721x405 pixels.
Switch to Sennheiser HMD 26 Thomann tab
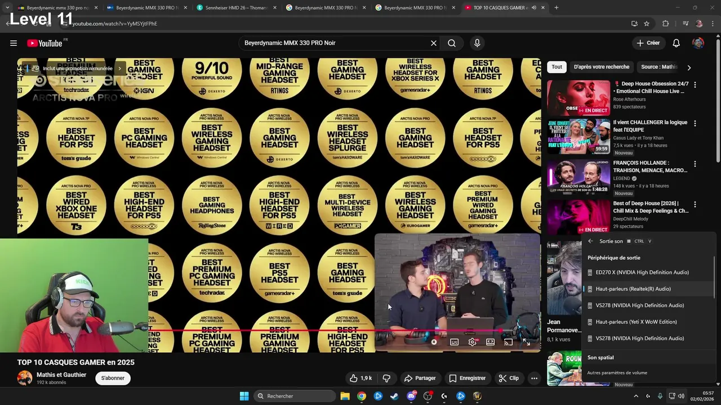pos(235,8)
